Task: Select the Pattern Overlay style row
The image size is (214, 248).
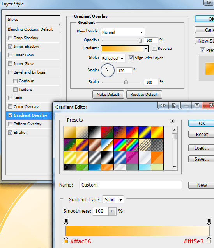Action: [30, 124]
